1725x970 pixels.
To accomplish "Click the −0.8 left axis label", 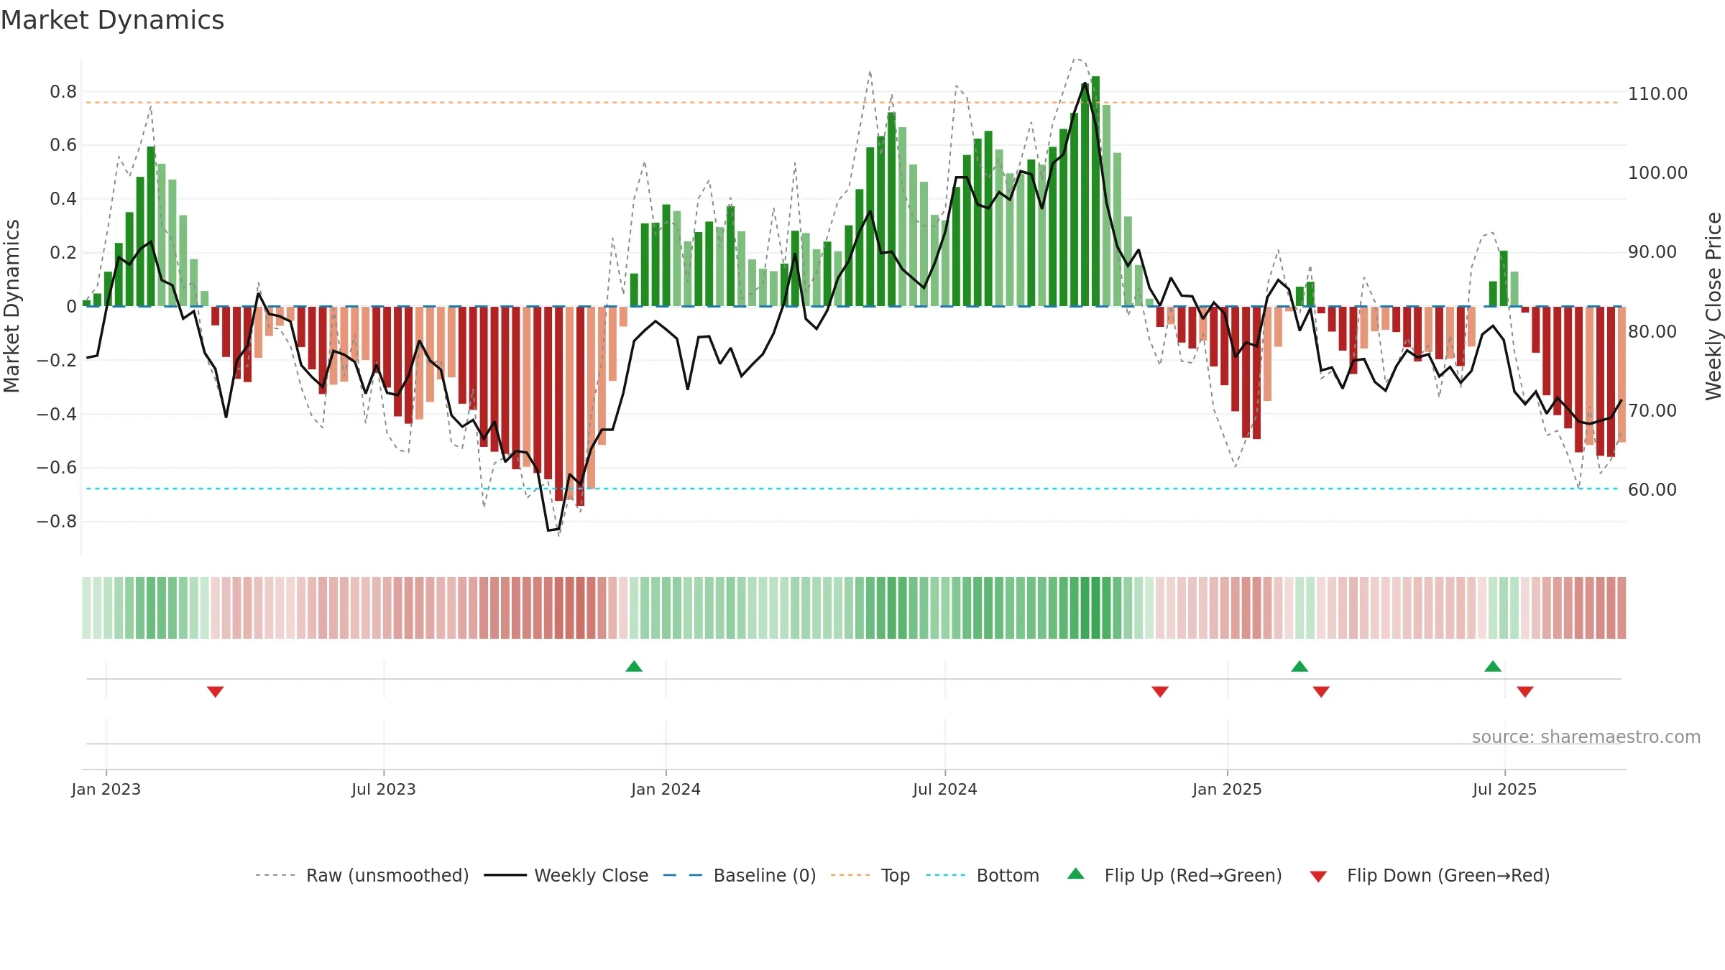I will point(57,521).
